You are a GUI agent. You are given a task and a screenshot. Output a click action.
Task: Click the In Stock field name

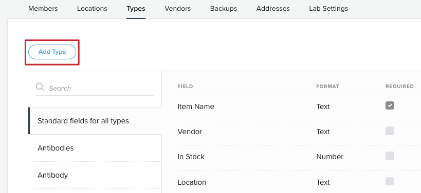coord(191,157)
